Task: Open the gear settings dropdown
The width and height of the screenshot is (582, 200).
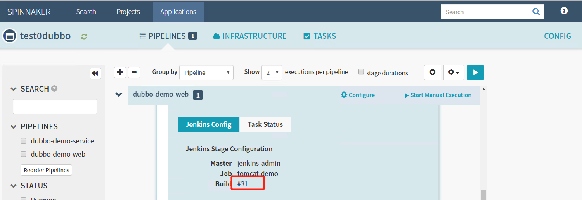Action: (454, 72)
